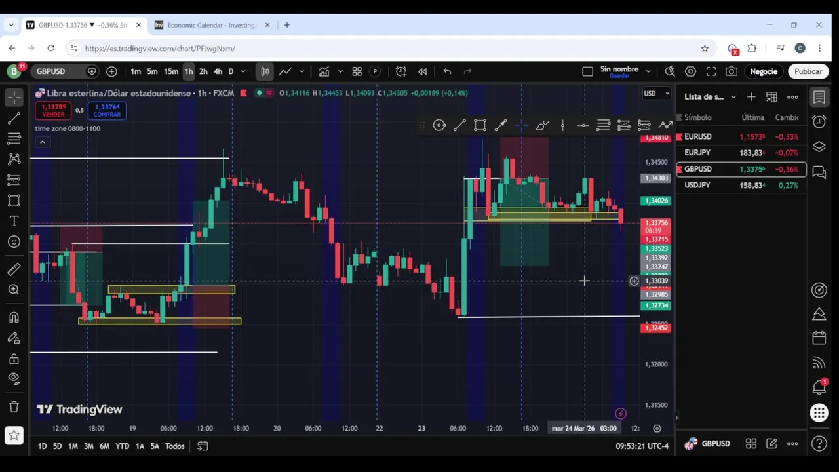Remove drawings with the trash icon
The image size is (839, 472).
[x=14, y=406]
